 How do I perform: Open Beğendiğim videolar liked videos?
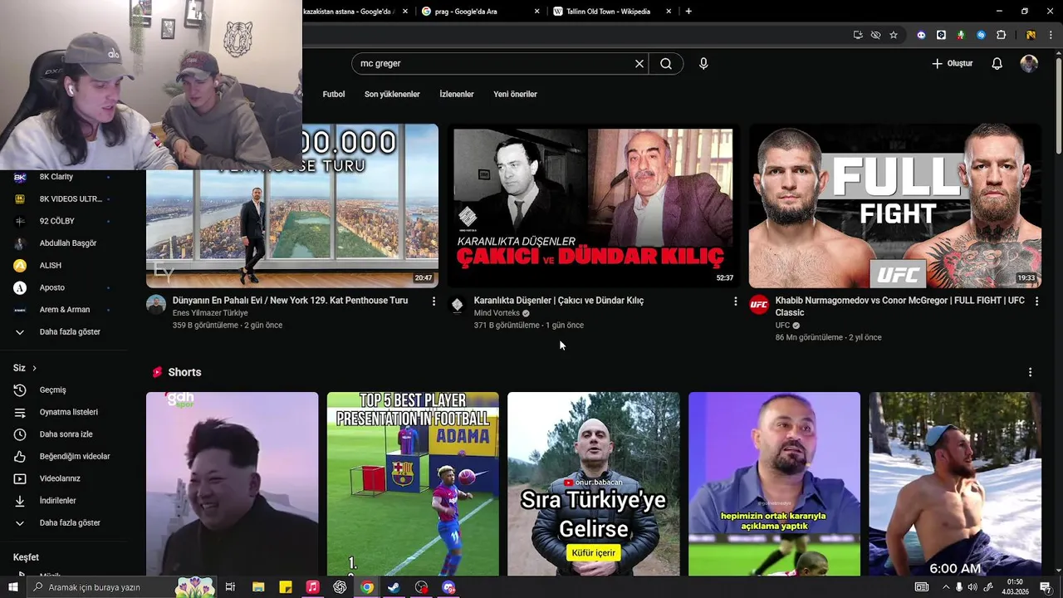click(x=65, y=457)
